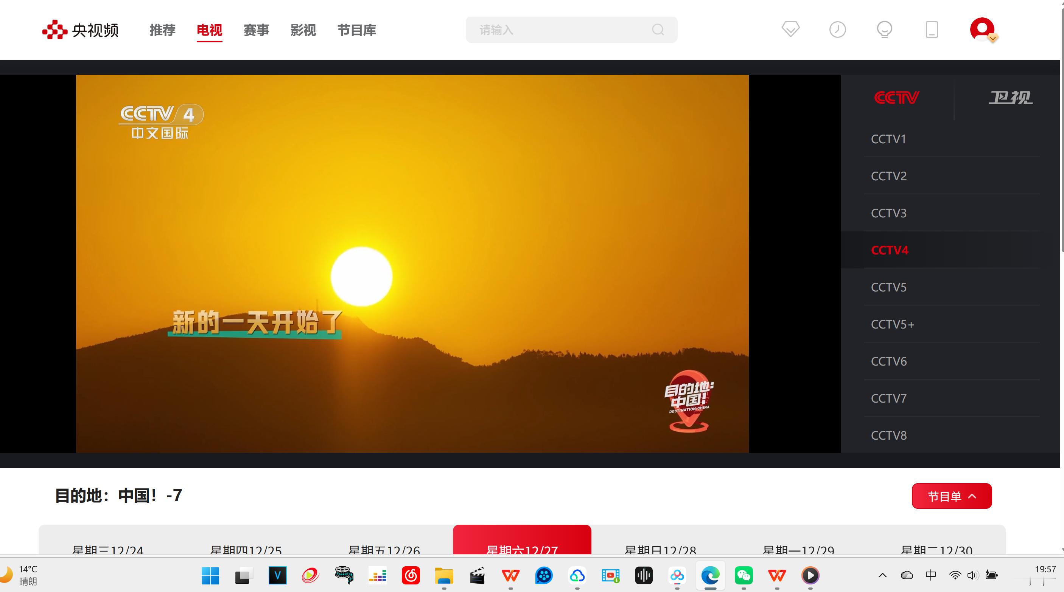Click the search magnifier icon
The image size is (1064, 592).
point(658,30)
